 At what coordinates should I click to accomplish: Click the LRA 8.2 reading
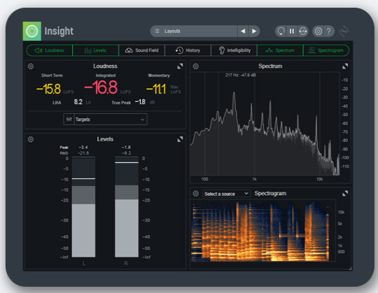78,102
